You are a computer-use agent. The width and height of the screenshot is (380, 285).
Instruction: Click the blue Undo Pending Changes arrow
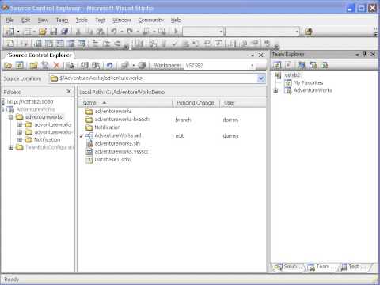pos(109,65)
